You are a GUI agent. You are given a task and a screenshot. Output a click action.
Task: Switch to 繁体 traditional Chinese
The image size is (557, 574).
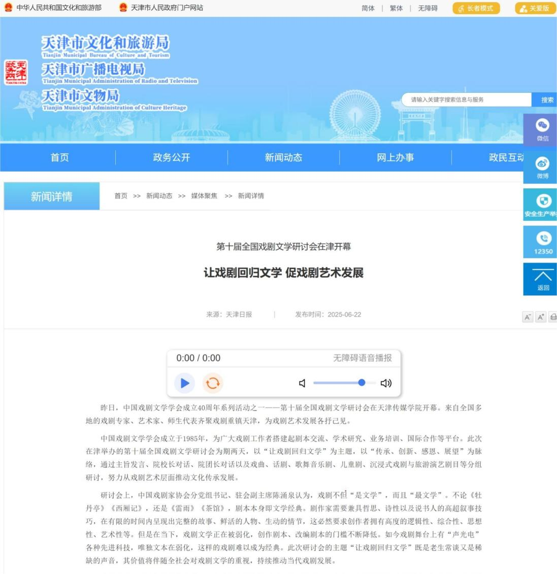point(396,8)
